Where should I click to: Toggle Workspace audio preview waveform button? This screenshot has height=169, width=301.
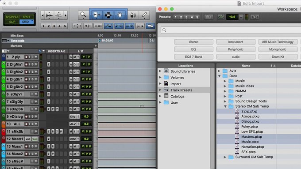coord(221,17)
